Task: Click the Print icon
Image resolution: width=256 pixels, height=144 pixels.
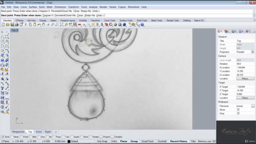Action: click(x=17, y=25)
